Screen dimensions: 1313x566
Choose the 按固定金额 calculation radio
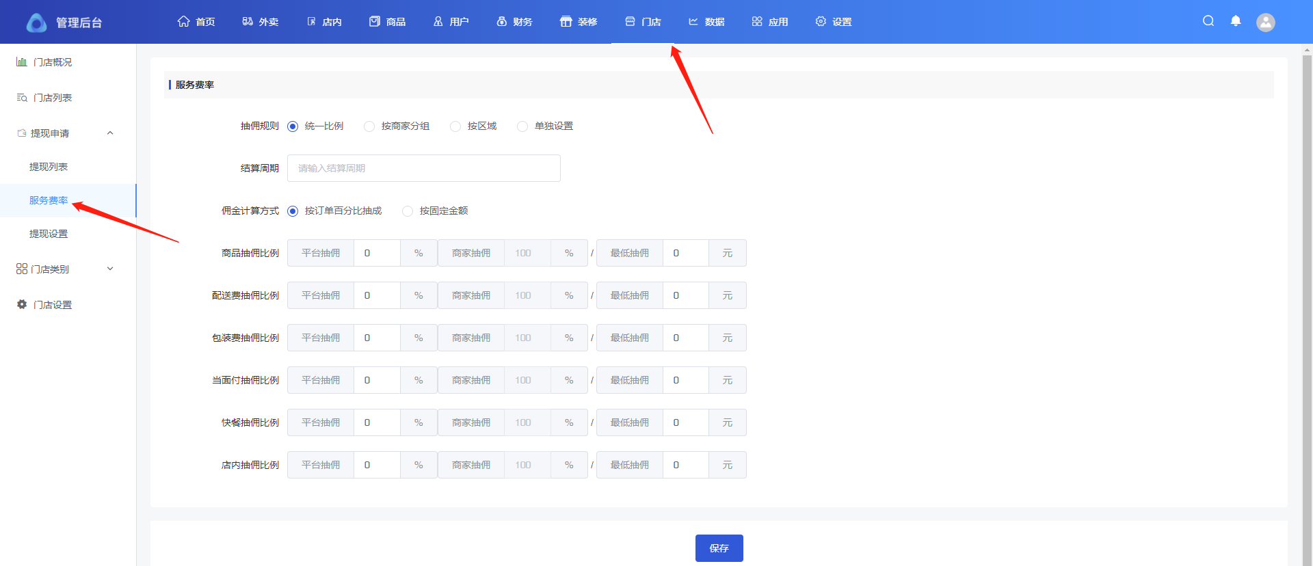coord(408,211)
